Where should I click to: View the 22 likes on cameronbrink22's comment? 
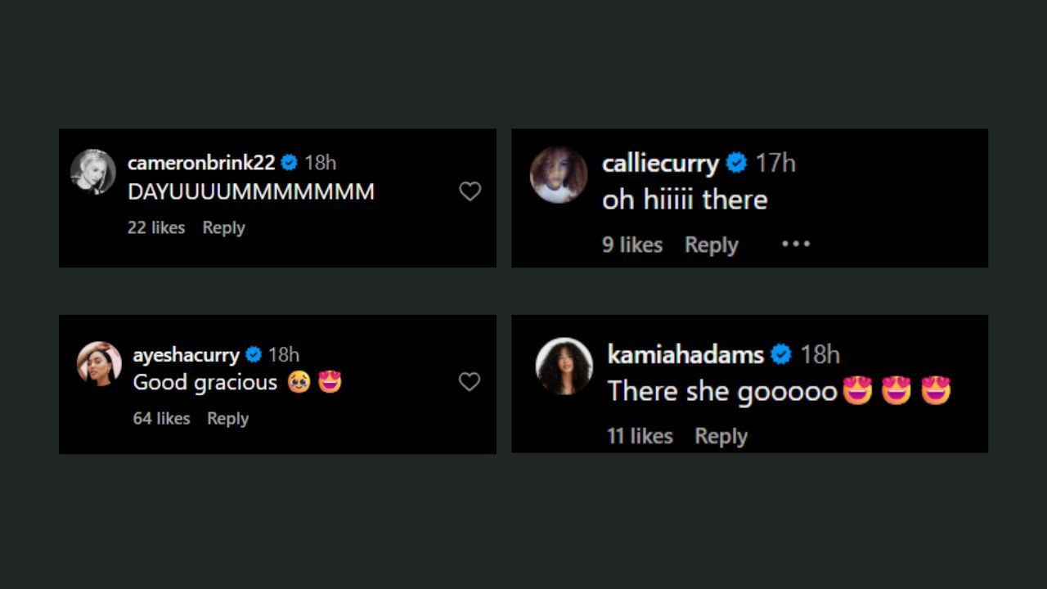[156, 227]
